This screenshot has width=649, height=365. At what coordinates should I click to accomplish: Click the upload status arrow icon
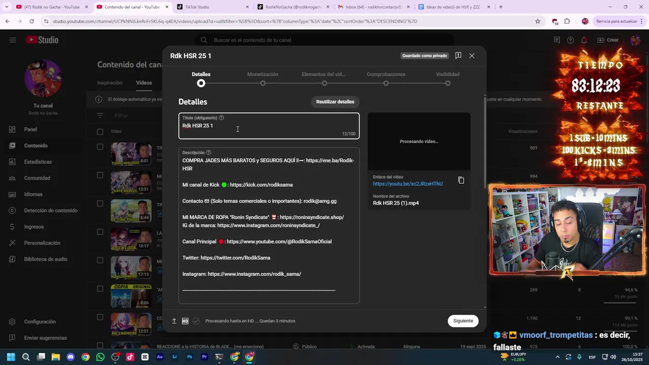[x=174, y=321]
